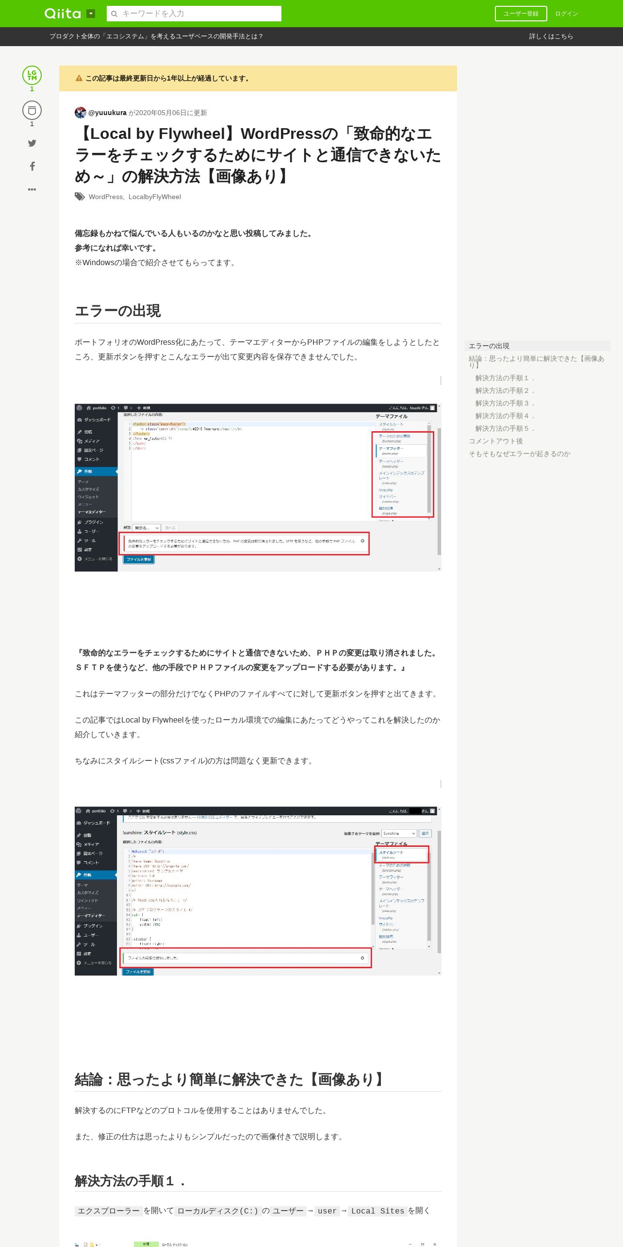Jump to 解決方法の手順２ in contents
623x1247 pixels.
pyautogui.click(x=505, y=390)
